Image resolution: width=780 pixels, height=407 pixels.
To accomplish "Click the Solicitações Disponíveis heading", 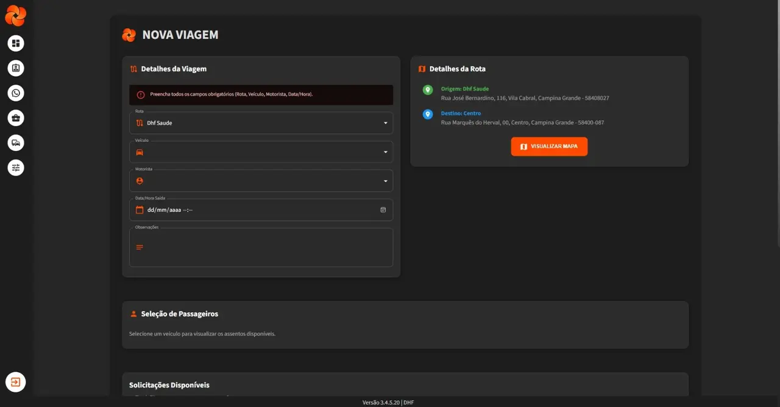I will click(x=169, y=385).
